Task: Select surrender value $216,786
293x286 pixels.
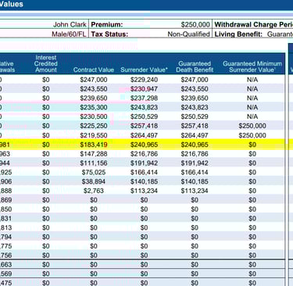Action: 144,154
